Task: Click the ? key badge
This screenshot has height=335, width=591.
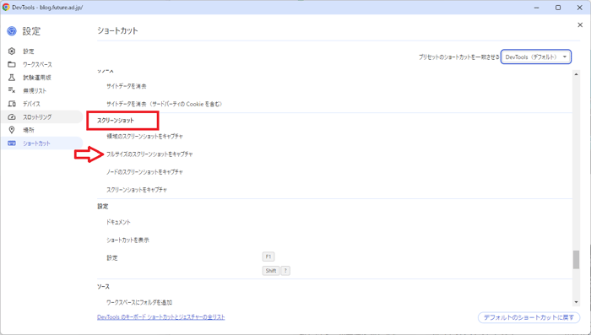Action: 285,271
